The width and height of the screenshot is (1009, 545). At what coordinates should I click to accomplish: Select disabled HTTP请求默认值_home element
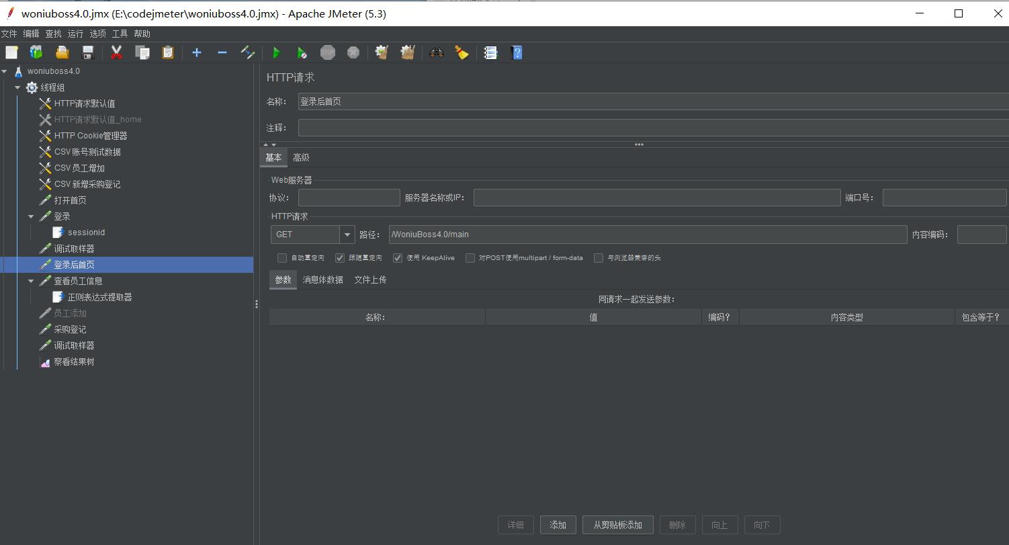click(97, 120)
